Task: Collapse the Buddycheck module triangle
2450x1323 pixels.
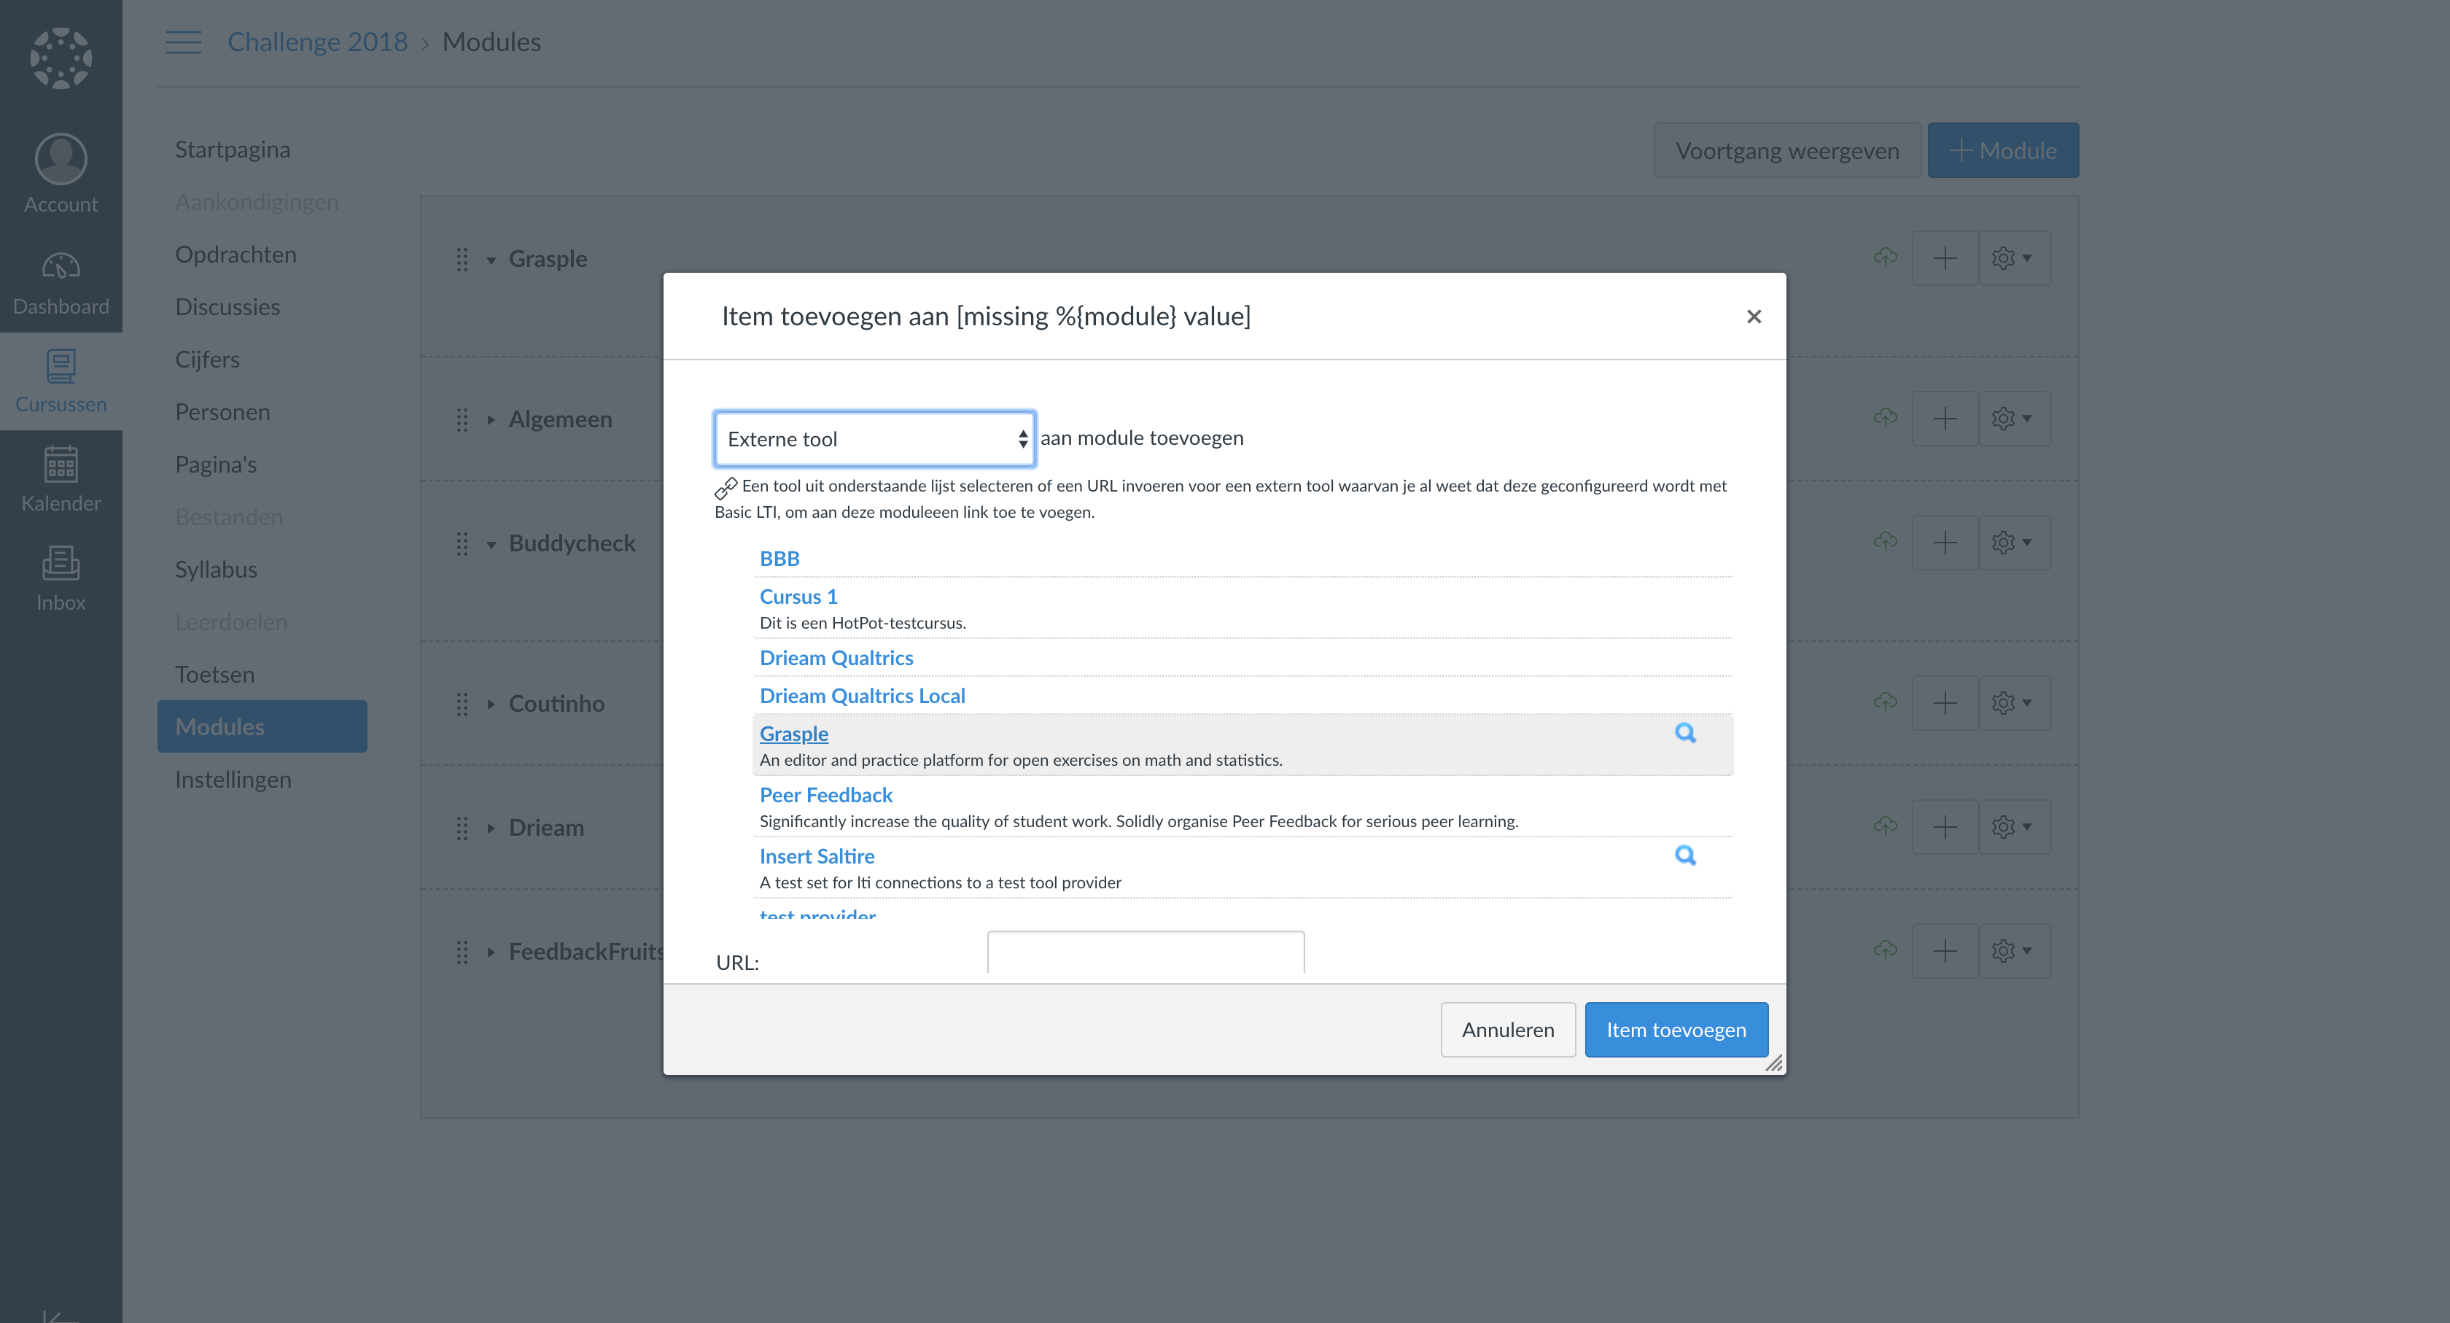Action: point(491,544)
